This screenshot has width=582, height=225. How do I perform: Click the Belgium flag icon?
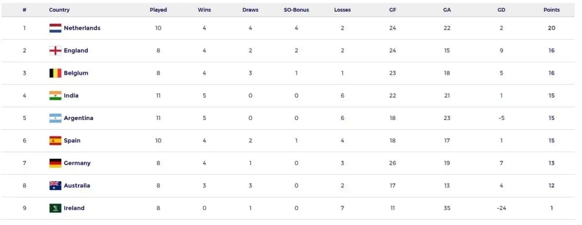[55, 73]
